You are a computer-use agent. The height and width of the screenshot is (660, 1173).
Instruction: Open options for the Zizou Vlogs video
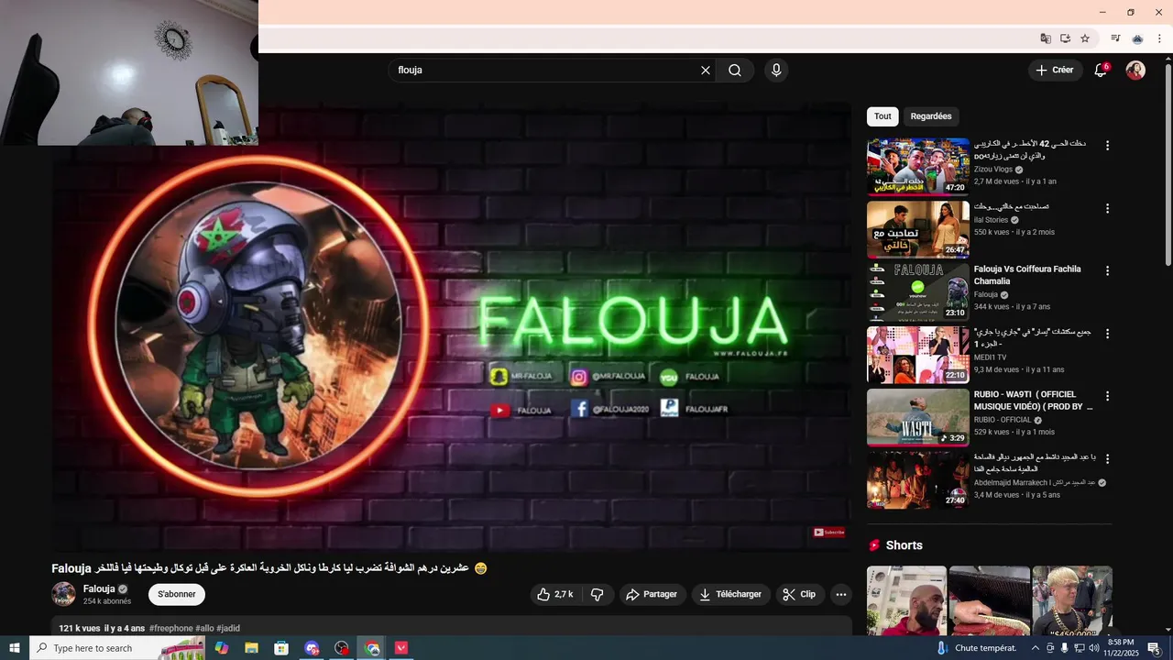1107,146
